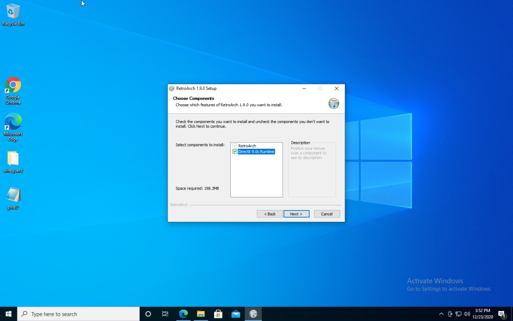The image size is (513, 321).
Task: Open the Action Center notification panel
Action: [x=504, y=314]
